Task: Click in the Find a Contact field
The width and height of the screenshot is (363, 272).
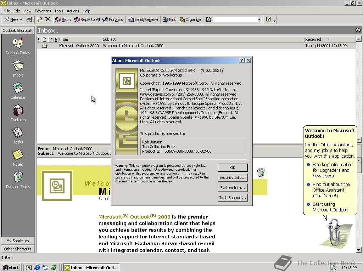Action: click(235, 20)
